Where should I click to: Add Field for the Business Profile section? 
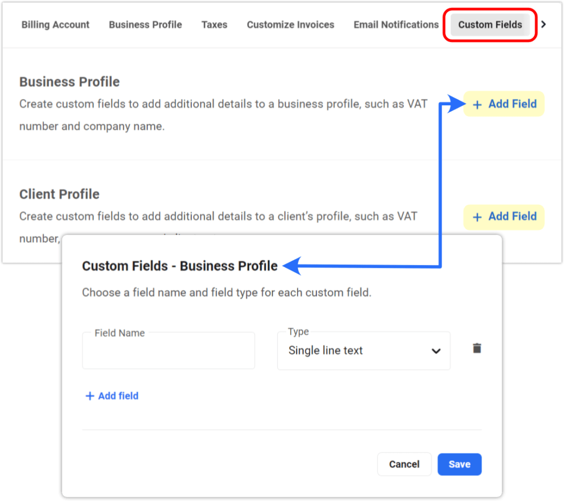(504, 104)
